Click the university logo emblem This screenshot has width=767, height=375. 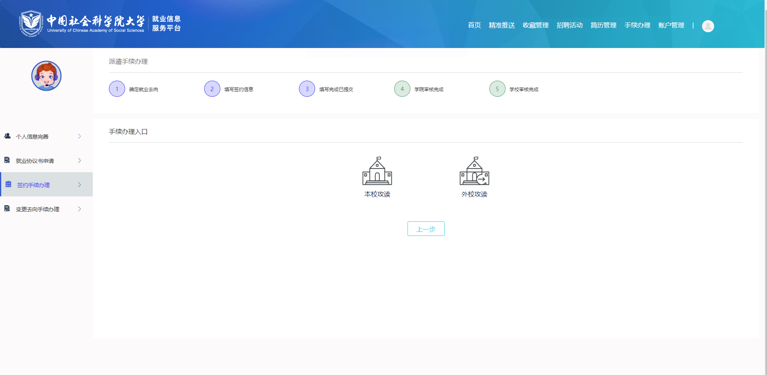click(31, 24)
